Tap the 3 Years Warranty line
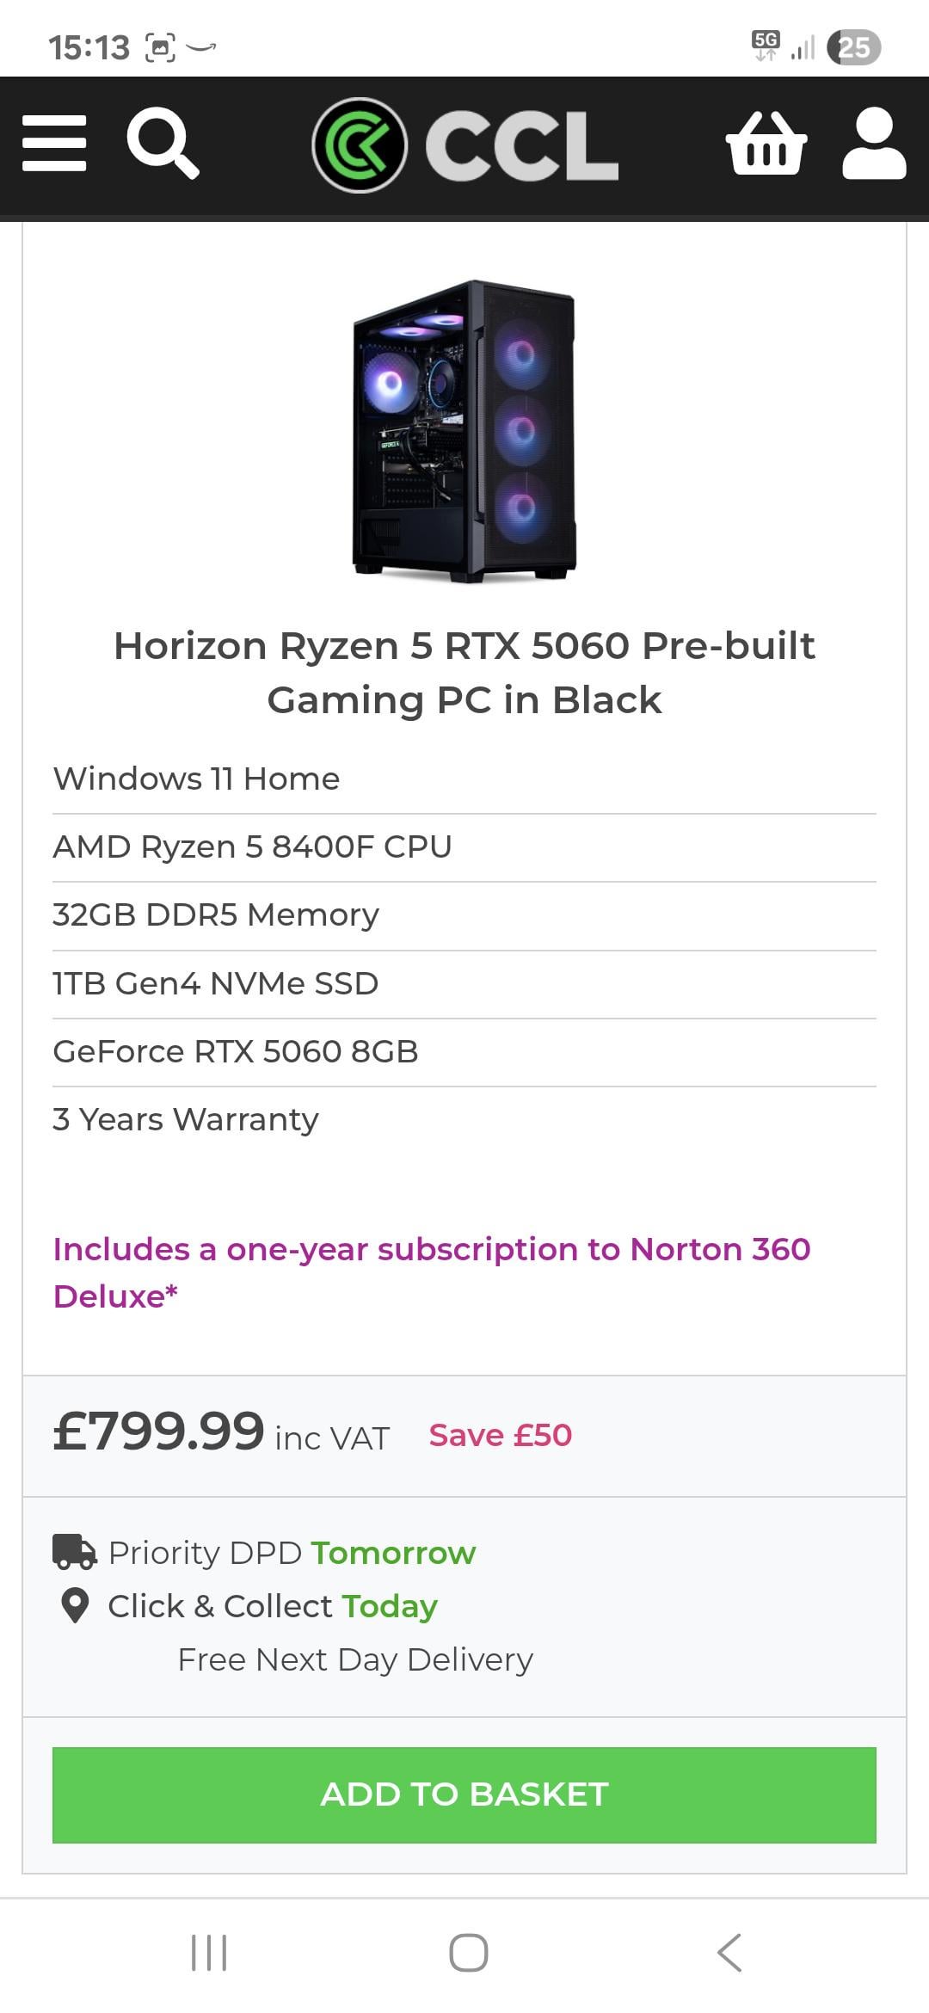This screenshot has height=2013, width=929. point(186,1119)
